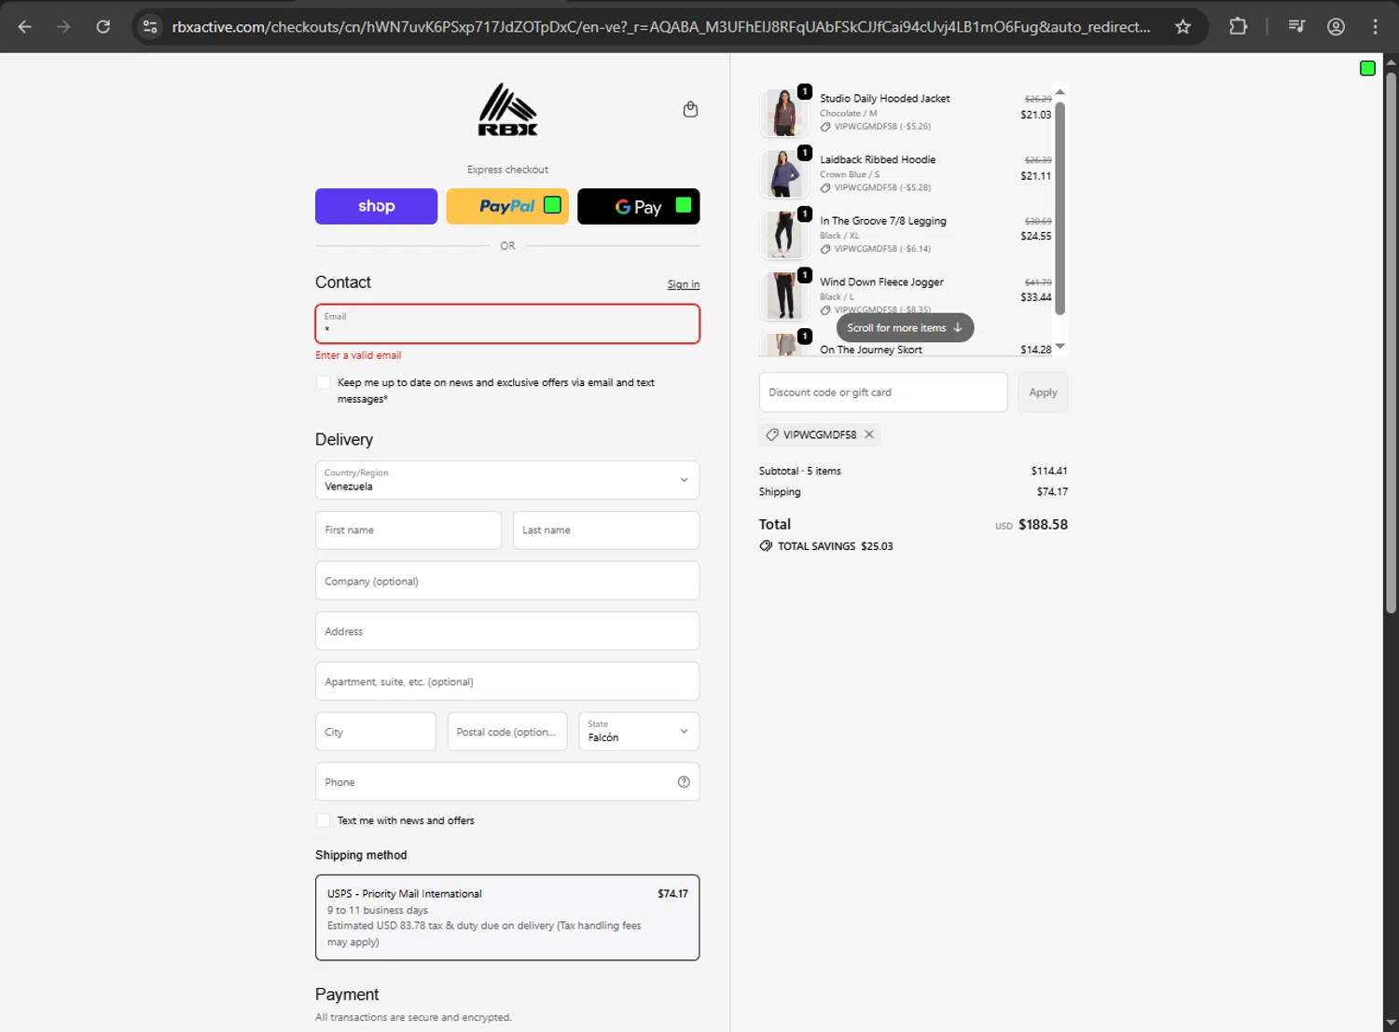1399x1032 pixels.
Task: Click the 'Subtotal · 5 items' label
Action: coord(800,471)
